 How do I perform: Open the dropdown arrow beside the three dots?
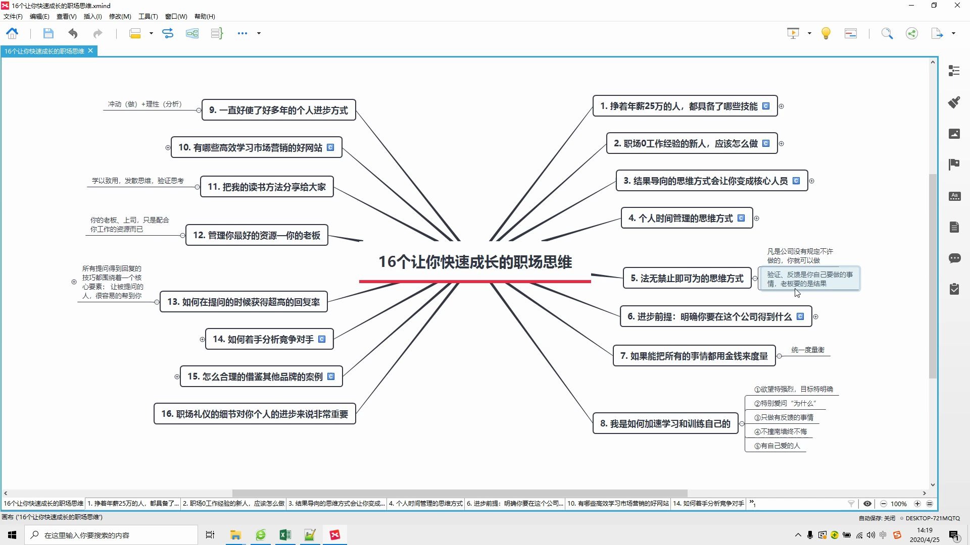pyautogui.click(x=259, y=33)
